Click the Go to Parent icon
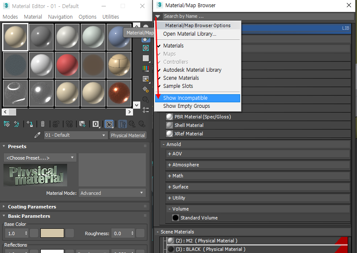 (132, 124)
